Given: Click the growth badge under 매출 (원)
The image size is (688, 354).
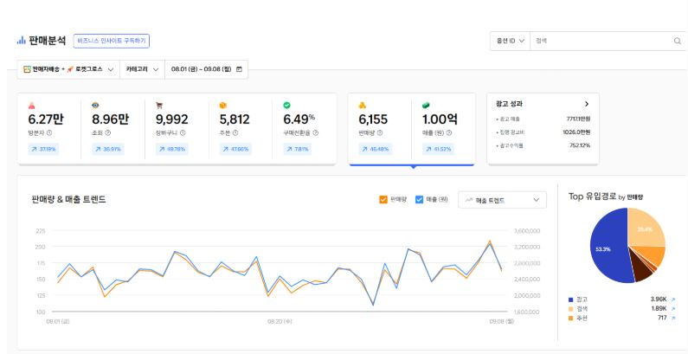Looking at the screenshot, I should coord(439,149).
